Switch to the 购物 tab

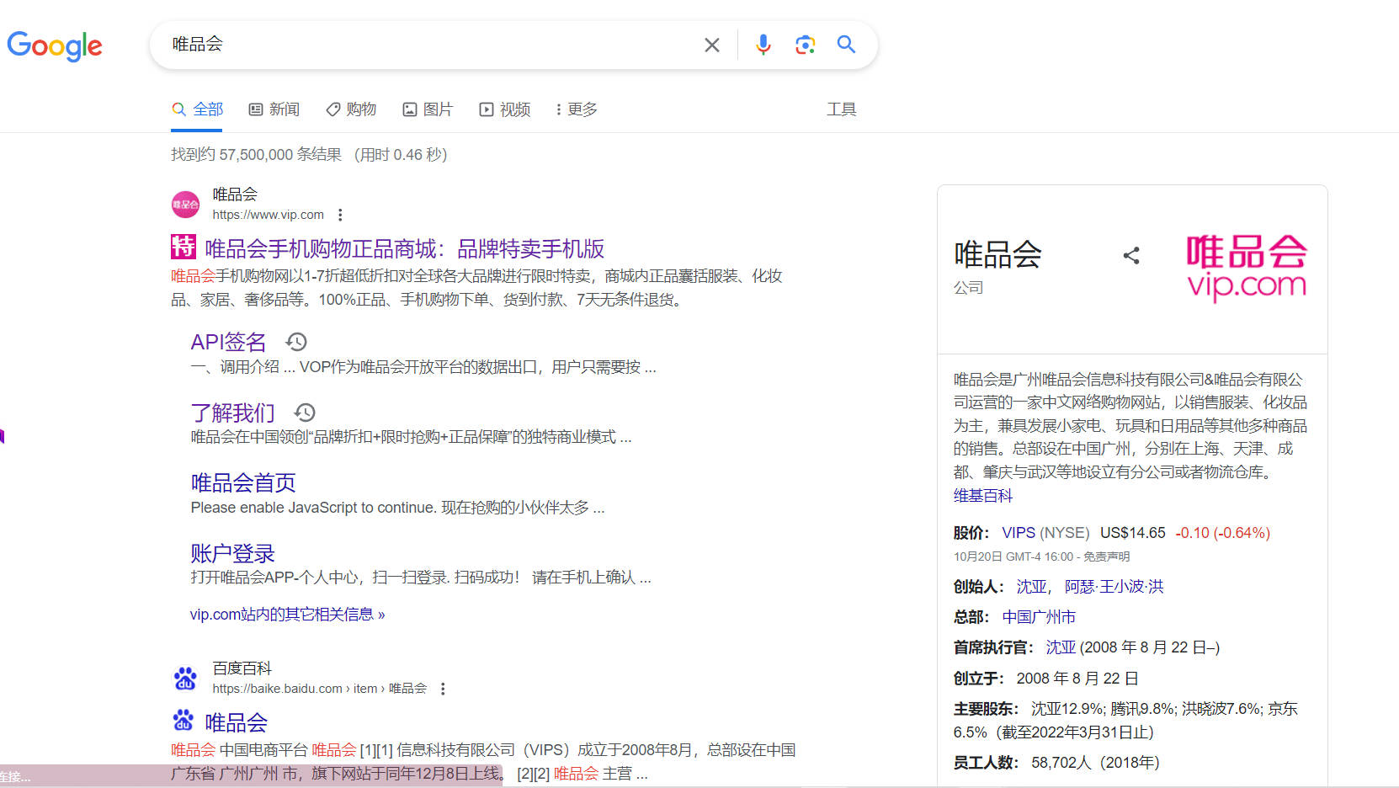point(351,109)
